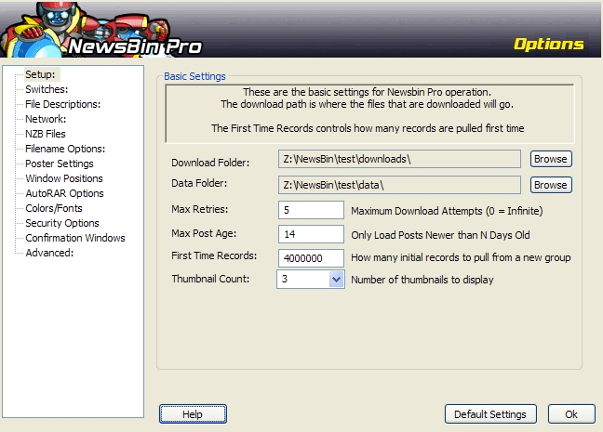603x432 pixels.
Task: Open Window Positions settings
Action: coord(64,178)
